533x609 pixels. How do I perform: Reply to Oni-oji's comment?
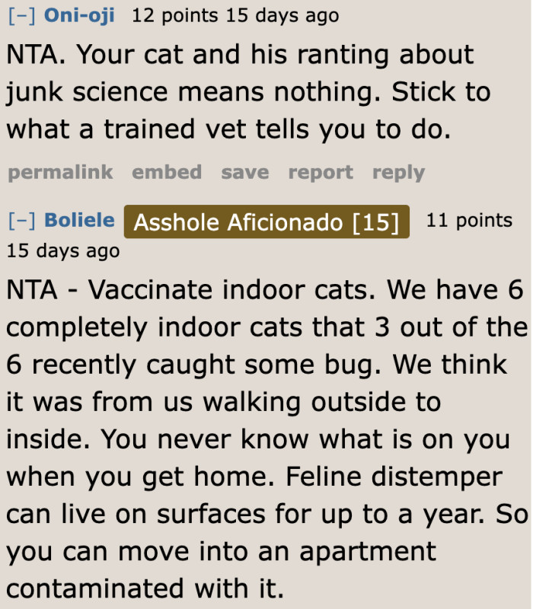[x=398, y=172]
